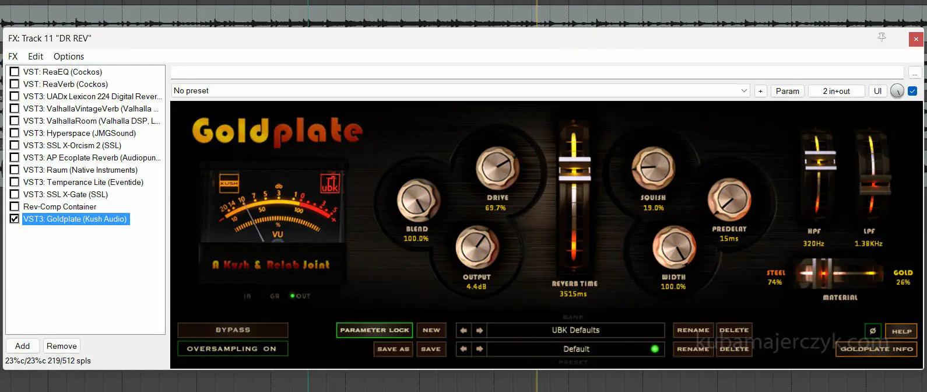Disable the Goldplate plugin checkbox in list
This screenshot has width=927, height=392.
[x=15, y=219]
